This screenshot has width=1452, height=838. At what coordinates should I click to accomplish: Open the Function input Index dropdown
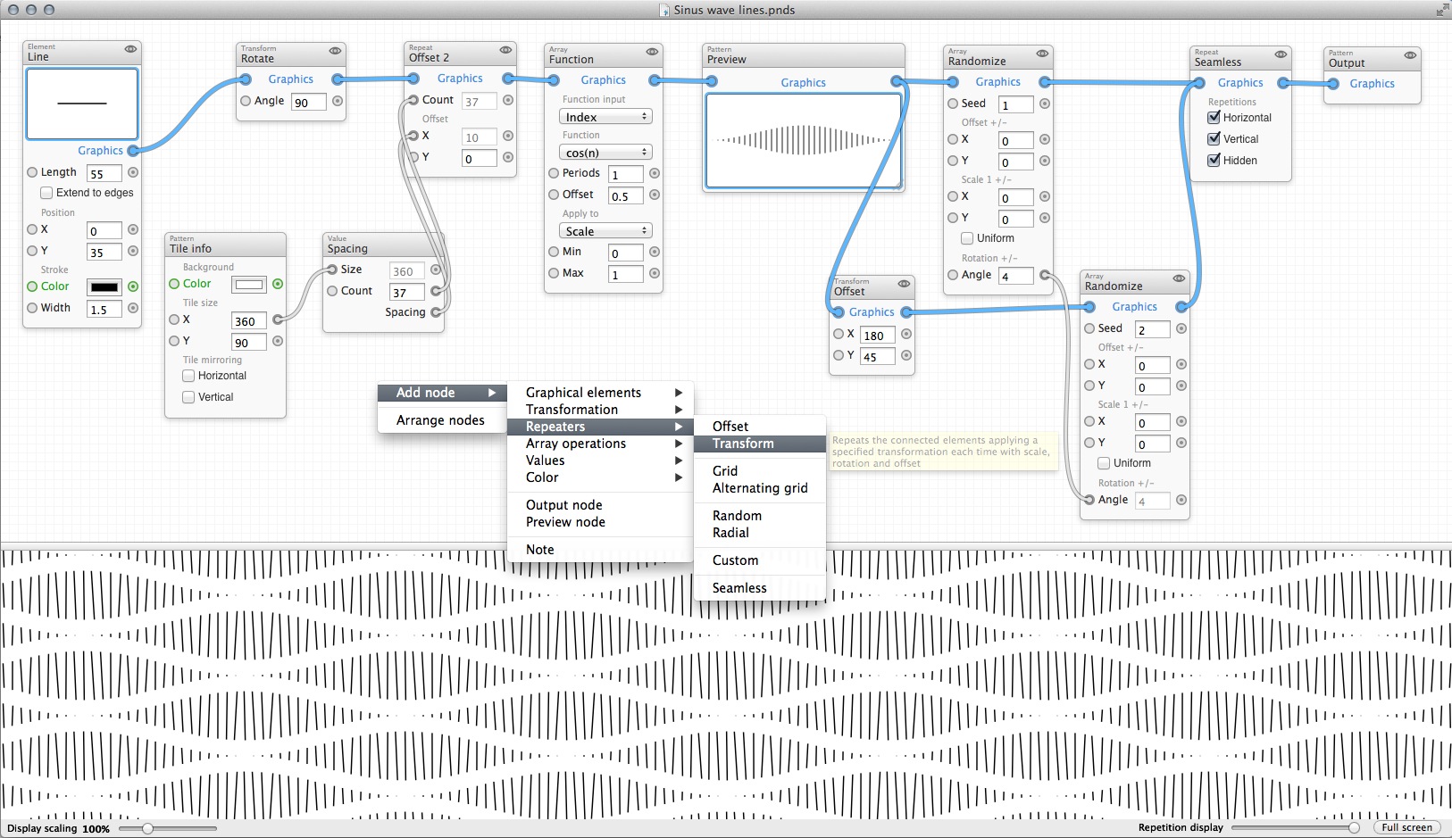click(605, 117)
